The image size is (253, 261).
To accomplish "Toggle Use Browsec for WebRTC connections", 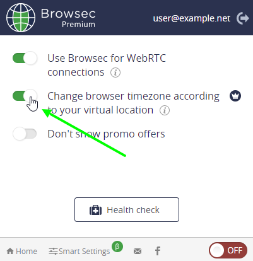I will 25,58.
